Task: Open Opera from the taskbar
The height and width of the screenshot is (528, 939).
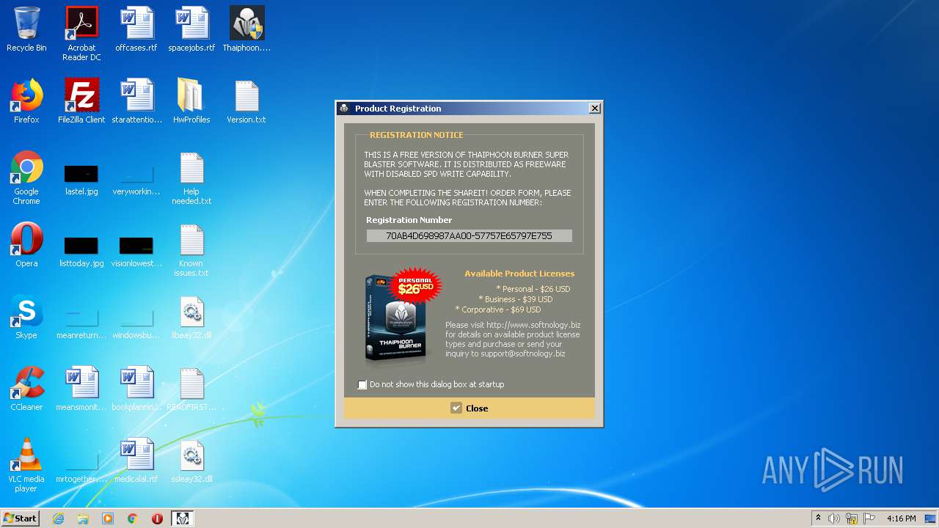Action: pyautogui.click(x=157, y=518)
